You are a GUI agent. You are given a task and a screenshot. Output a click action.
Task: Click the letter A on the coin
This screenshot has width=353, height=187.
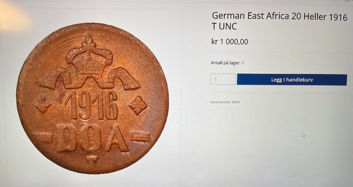[117, 138]
